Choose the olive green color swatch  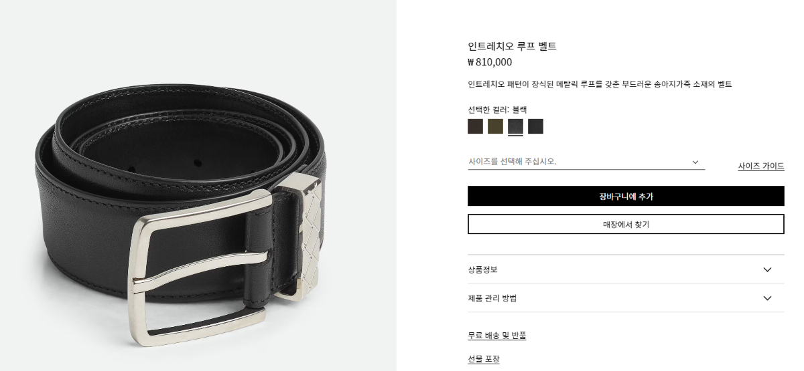pyautogui.click(x=495, y=126)
